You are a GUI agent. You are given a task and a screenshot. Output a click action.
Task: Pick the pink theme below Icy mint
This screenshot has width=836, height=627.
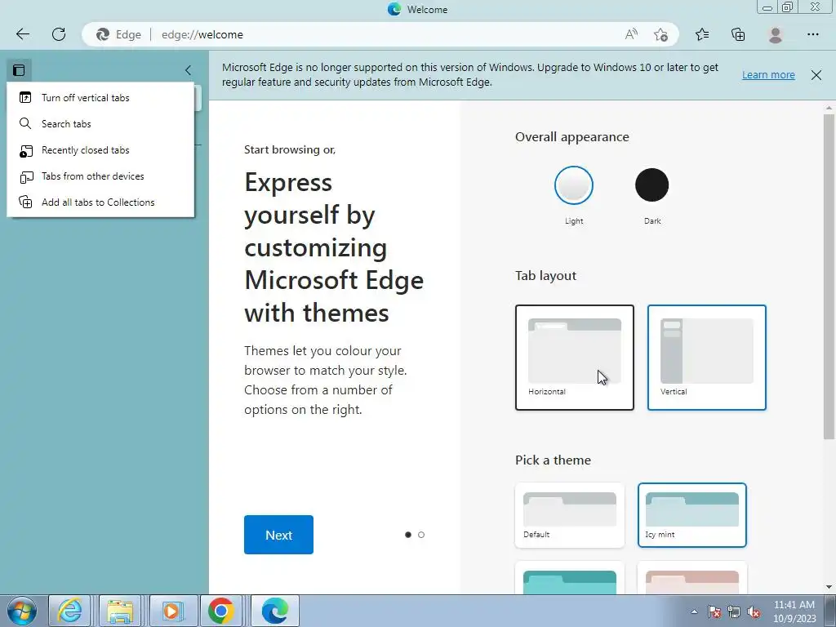click(692, 579)
